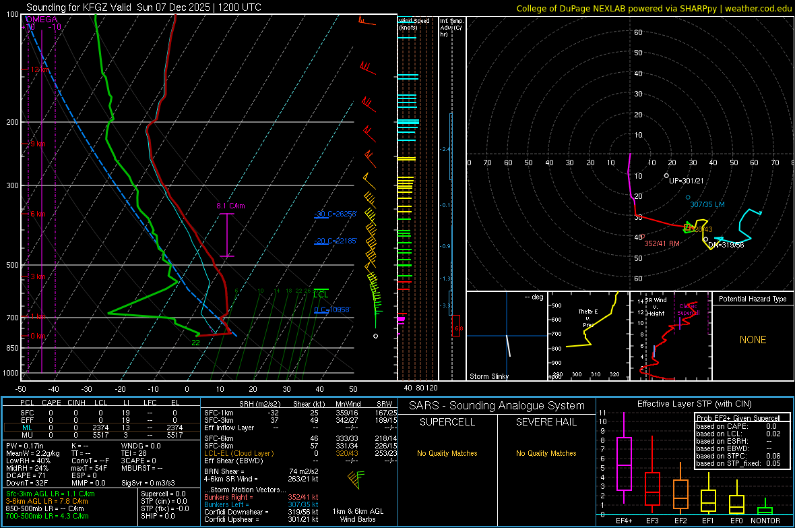795x528 pixels.
Task: Click the 'DCAPE = 71' value
Action: 26,475
